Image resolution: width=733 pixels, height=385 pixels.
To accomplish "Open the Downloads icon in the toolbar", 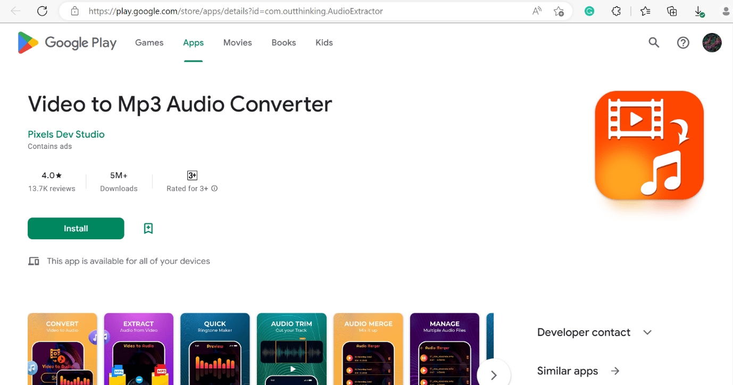I will point(699,11).
